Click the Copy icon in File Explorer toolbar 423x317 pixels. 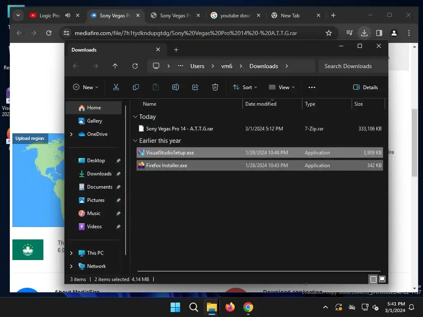click(x=135, y=87)
